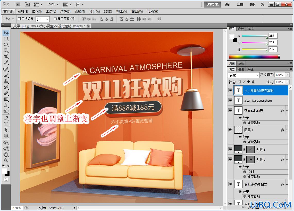Select the Gradient tool

tap(6, 99)
